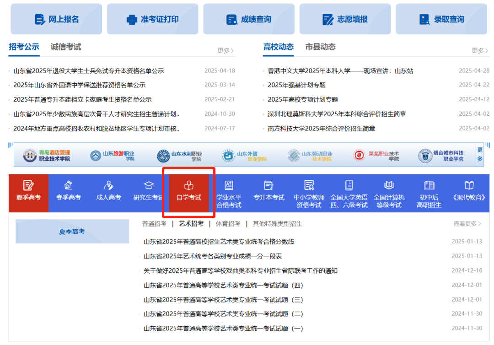Viewport: 494px width, 345px height.
Task: Open 莱芜职业技术学院 logo banner
Action: pos(376,155)
